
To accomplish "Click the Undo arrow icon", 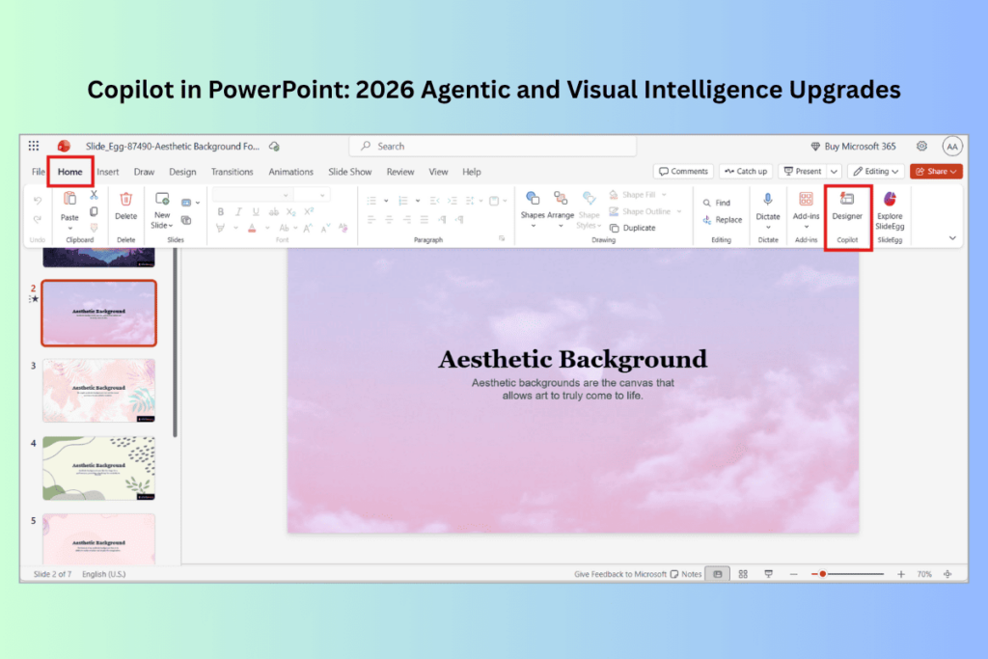I will click(38, 201).
